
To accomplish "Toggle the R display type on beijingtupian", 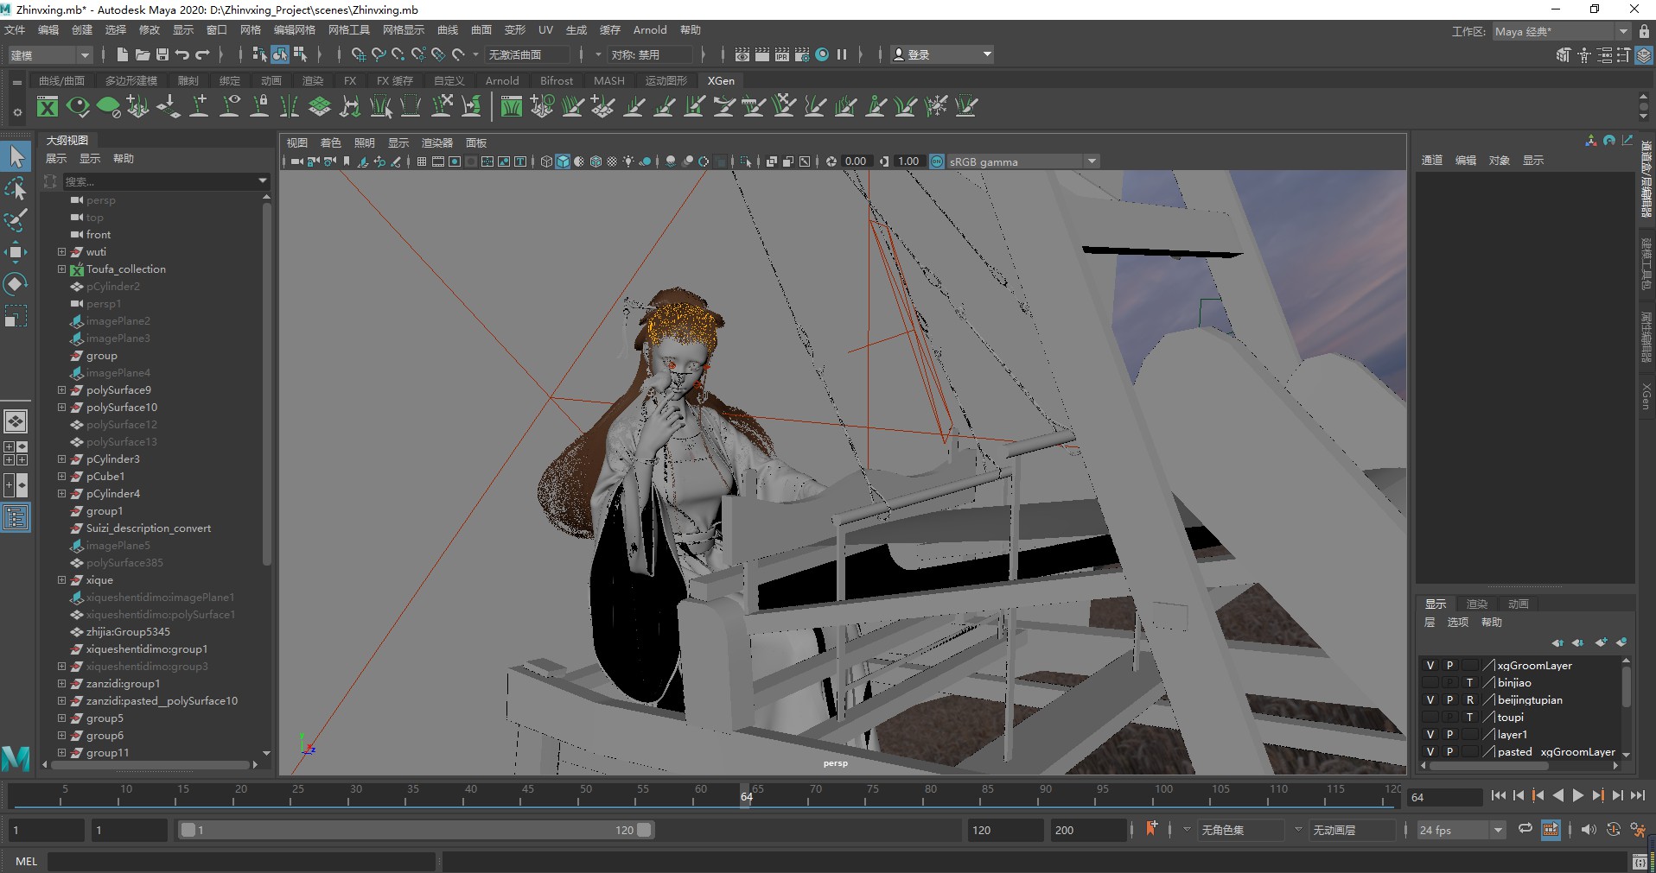I will click(x=1469, y=700).
